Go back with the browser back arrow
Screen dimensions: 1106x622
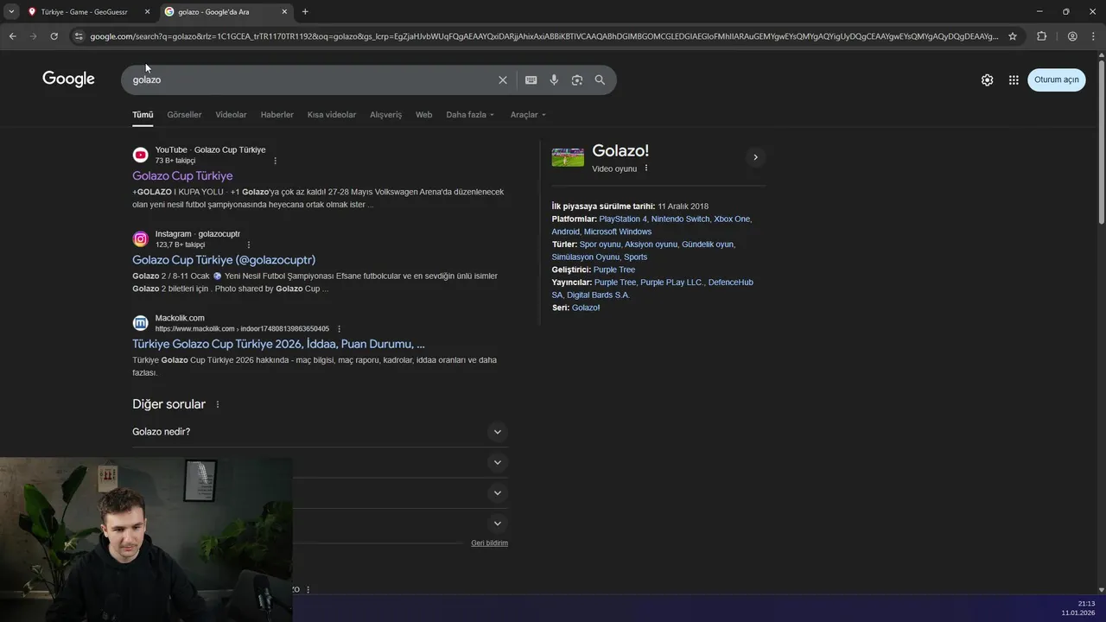(12, 36)
